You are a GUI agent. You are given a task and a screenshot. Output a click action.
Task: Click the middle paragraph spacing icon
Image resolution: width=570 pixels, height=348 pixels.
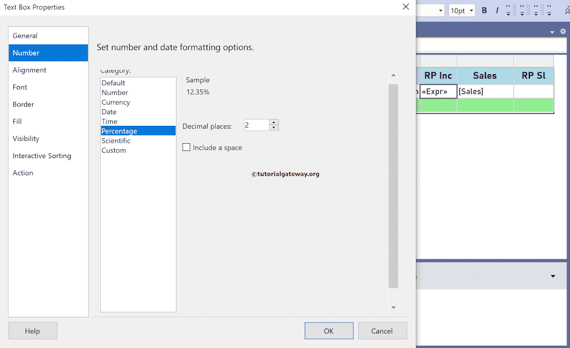(522, 10)
